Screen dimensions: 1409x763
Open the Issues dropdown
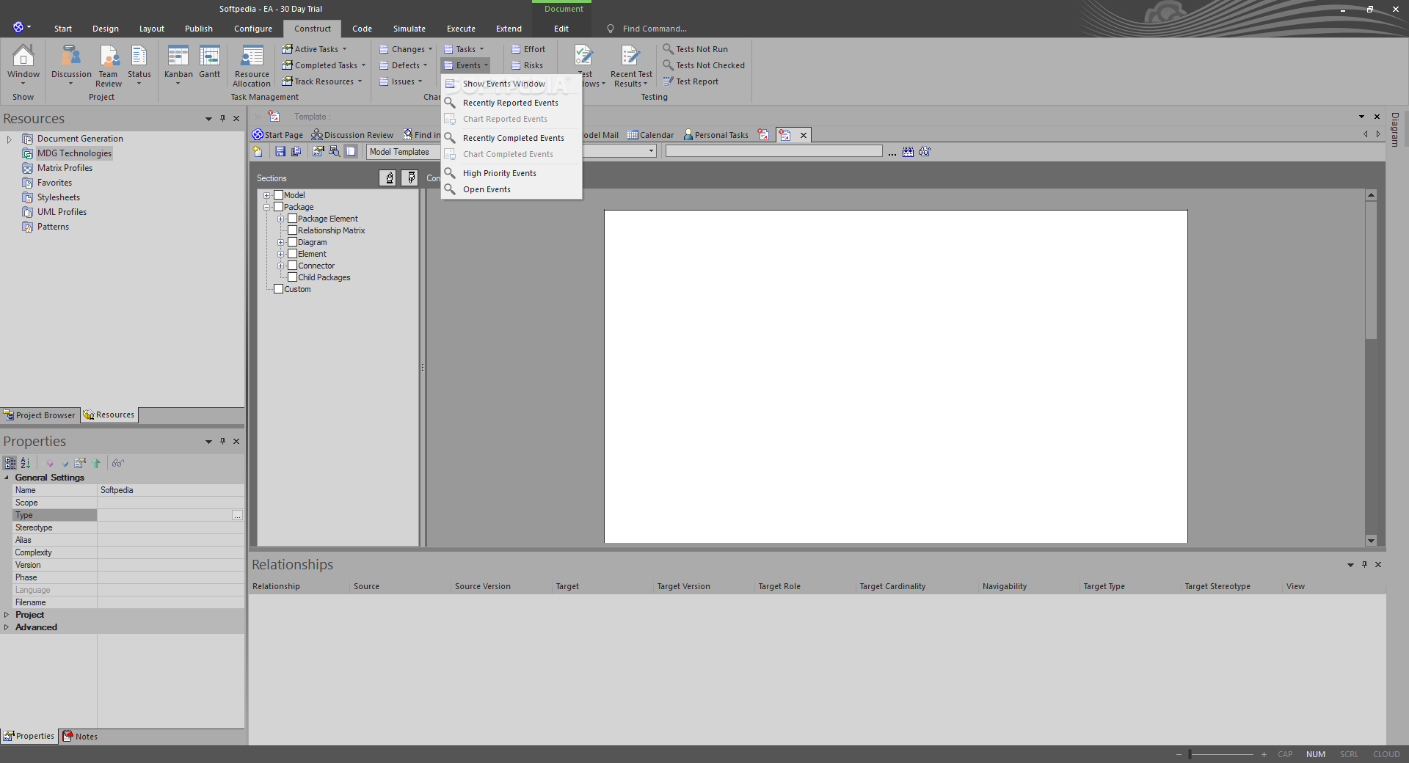(x=401, y=81)
